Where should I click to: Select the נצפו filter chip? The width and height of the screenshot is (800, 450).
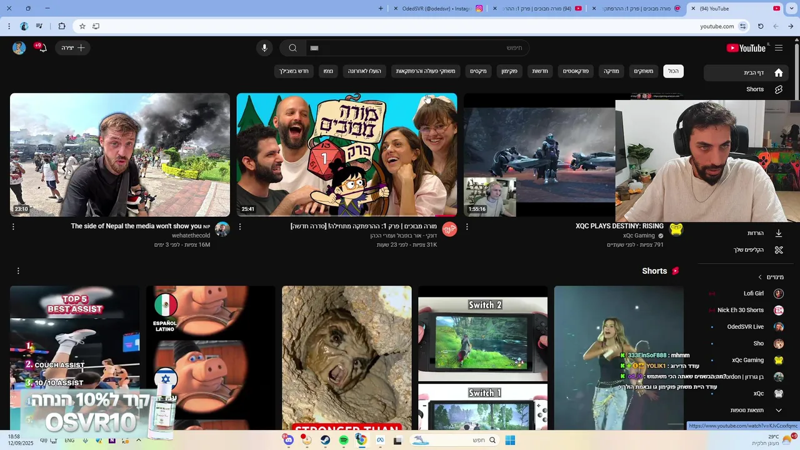[328, 71]
